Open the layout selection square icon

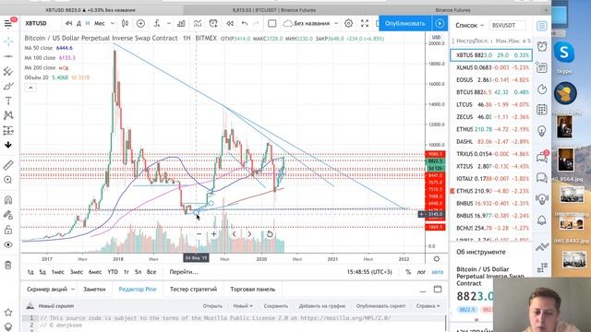tap(271, 24)
